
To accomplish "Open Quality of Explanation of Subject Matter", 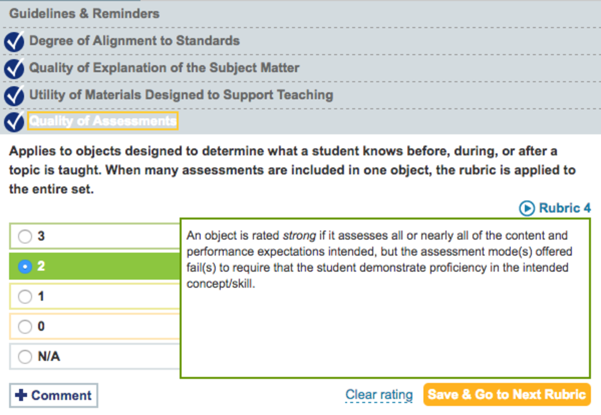I will (164, 68).
